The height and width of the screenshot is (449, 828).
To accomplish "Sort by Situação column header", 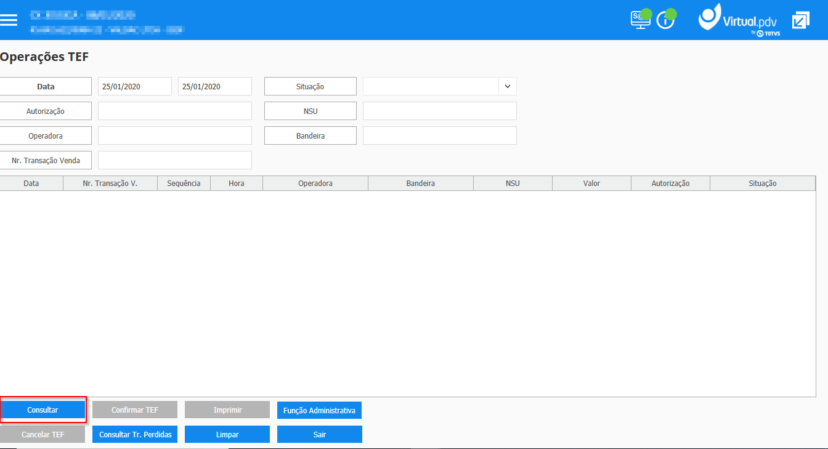I will pyautogui.click(x=763, y=183).
